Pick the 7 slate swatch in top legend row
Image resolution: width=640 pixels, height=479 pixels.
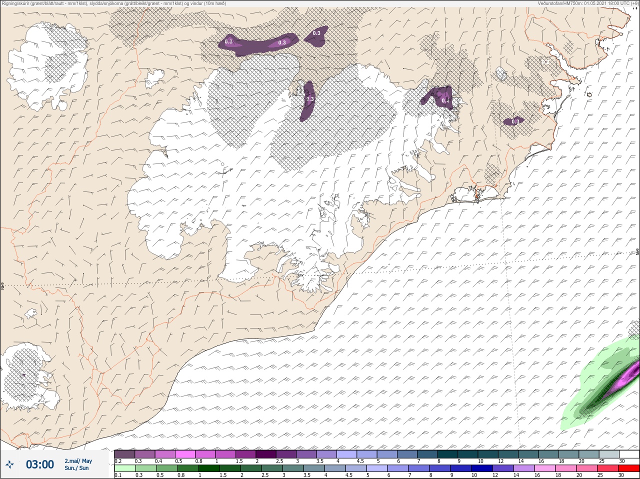pos(428,454)
